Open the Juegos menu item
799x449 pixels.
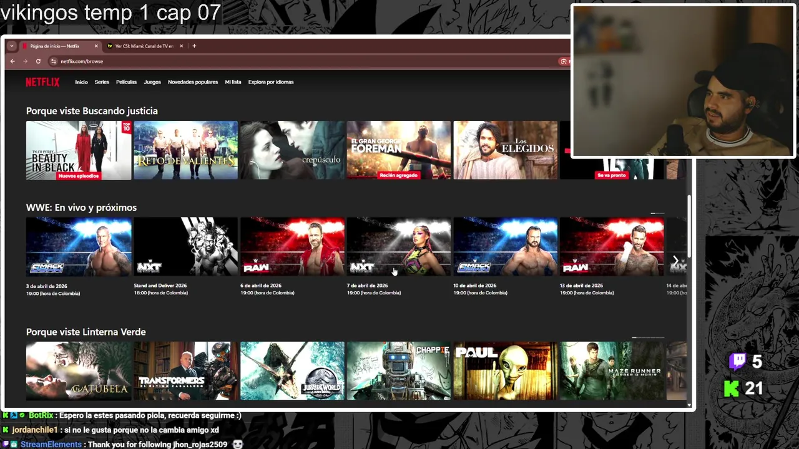[152, 82]
